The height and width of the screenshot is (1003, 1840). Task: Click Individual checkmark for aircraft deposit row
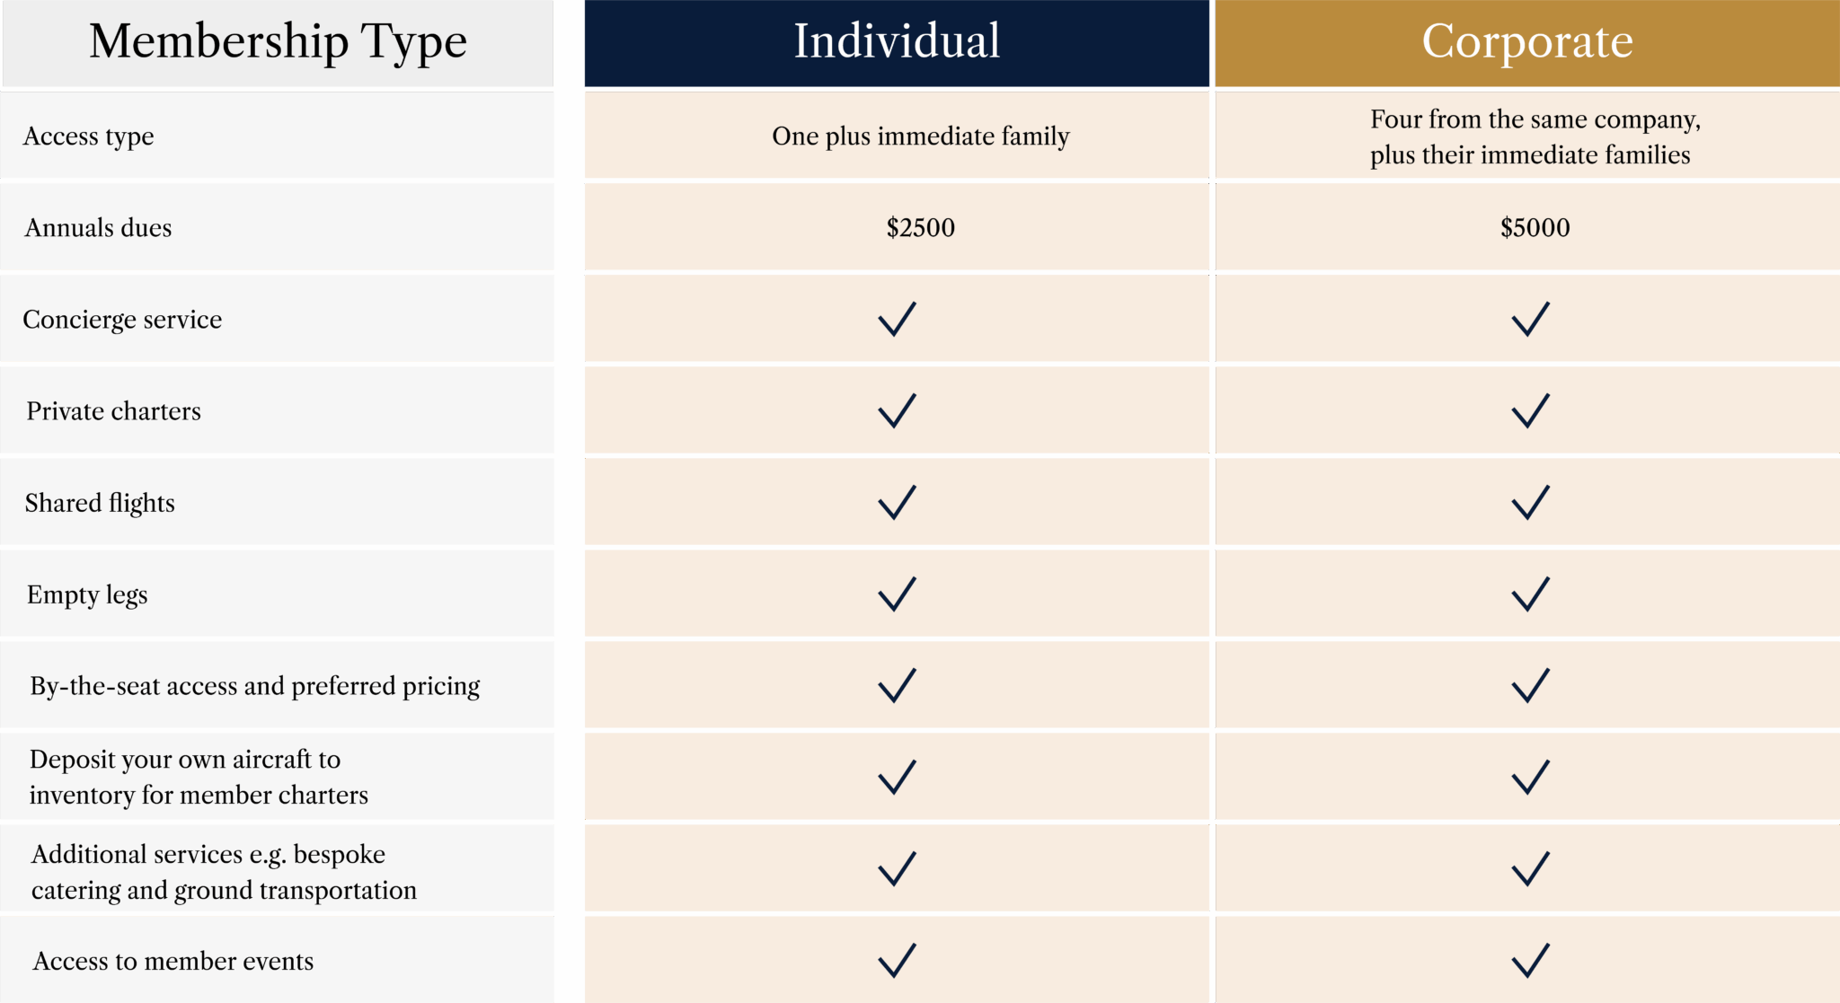coord(897,778)
